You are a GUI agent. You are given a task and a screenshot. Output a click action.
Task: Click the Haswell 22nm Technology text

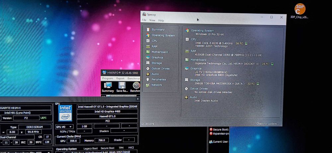click(211, 46)
